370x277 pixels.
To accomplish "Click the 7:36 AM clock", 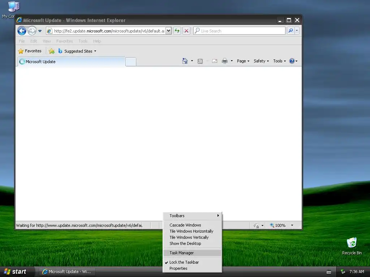I will (x=357, y=272).
